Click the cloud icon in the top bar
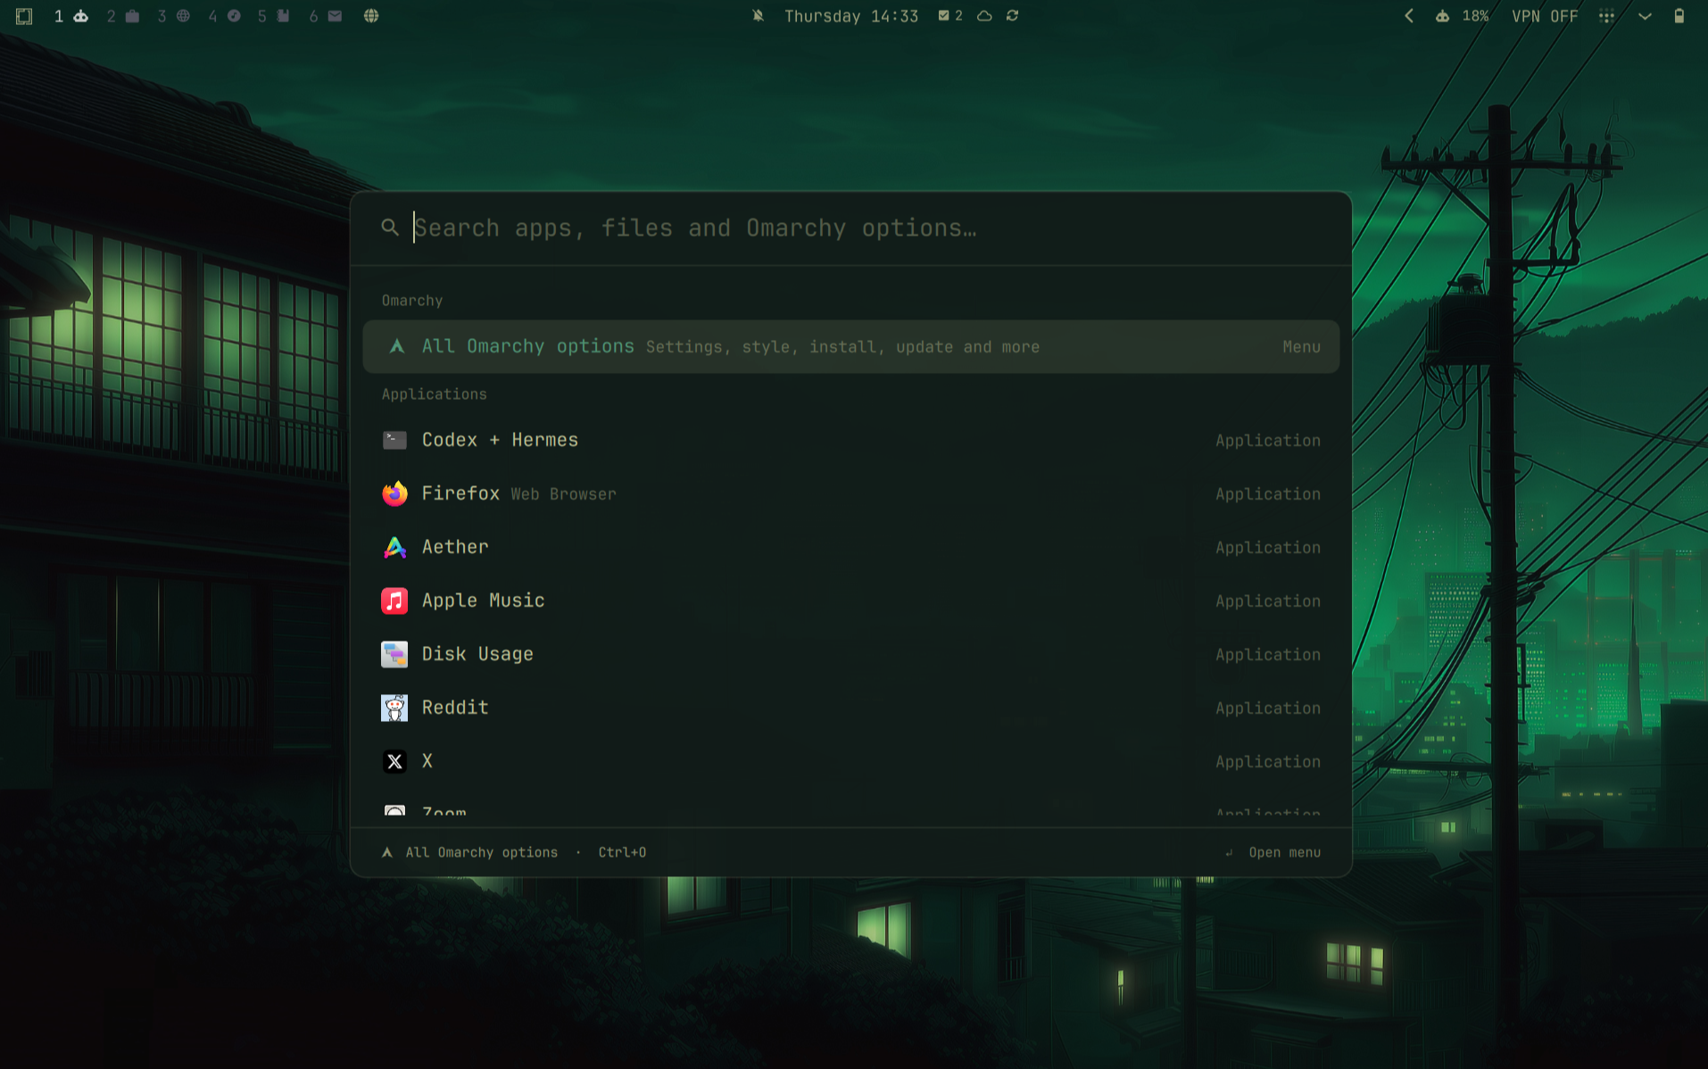The height and width of the screenshot is (1069, 1708). [984, 16]
